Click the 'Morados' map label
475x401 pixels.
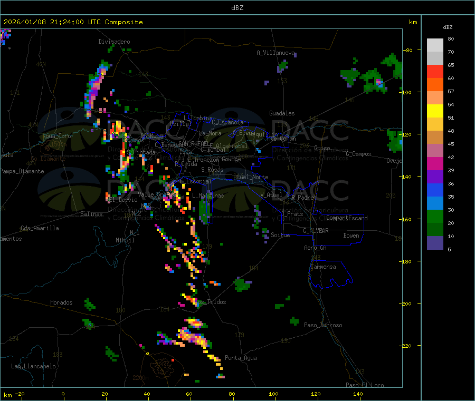tap(61, 302)
